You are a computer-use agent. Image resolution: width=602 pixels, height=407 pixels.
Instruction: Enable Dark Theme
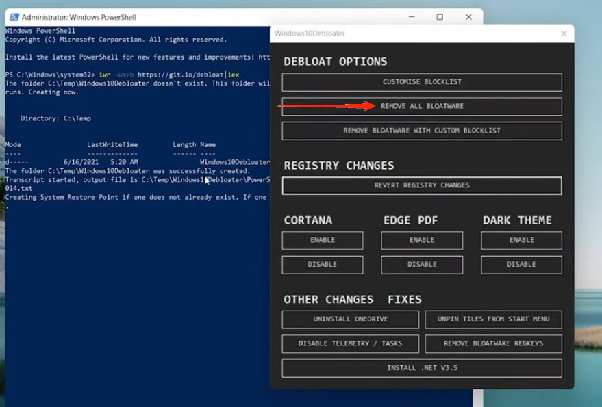(x=521, y=240)
